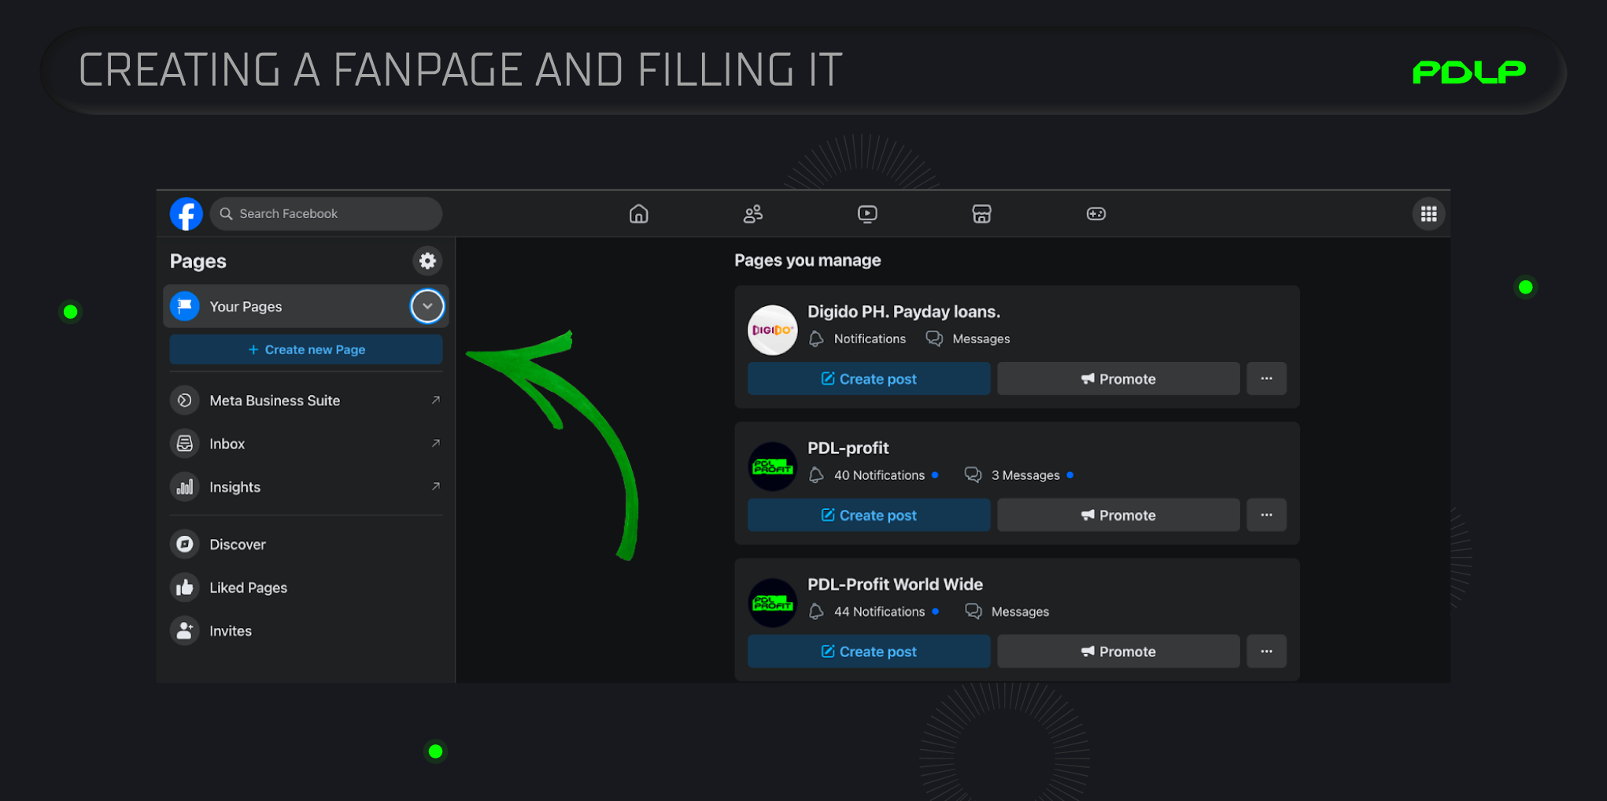Viewport: 1607px width, 801px height.
Task: Open 40 Notifications for PDL-profit
Action: pyautogui.click(x=874, y=475)
